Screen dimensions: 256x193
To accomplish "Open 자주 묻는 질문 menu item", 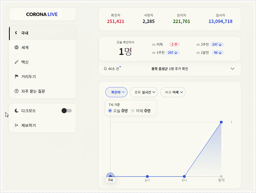I will [43, 91].
